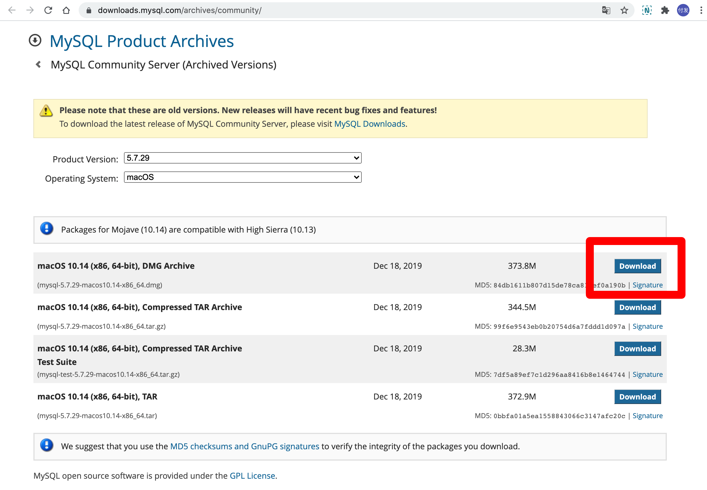This screenshot has height=490, width=707.
Task: Download the 372.9M TAR package
Action: tap(637, 397)
